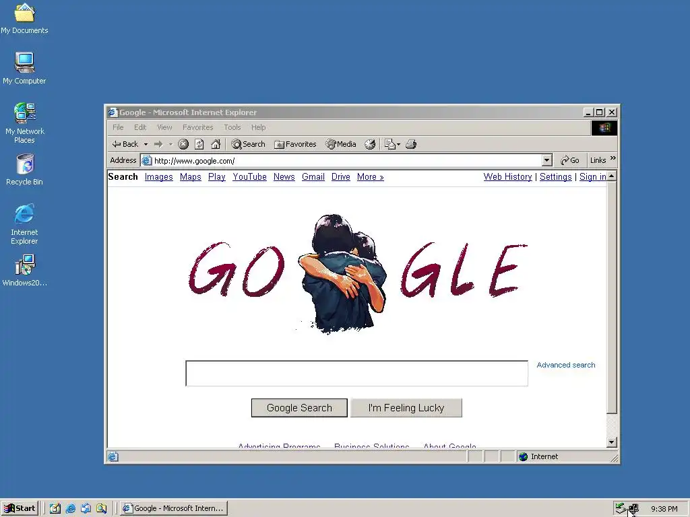Viewport: 690px width, 517px height.
Task: Click the last quick launch search icon
Action: (102, 509)
